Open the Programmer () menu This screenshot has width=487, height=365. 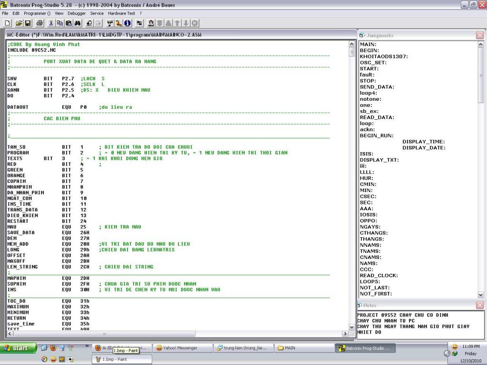pyautogui.click(x=37, y=13)
